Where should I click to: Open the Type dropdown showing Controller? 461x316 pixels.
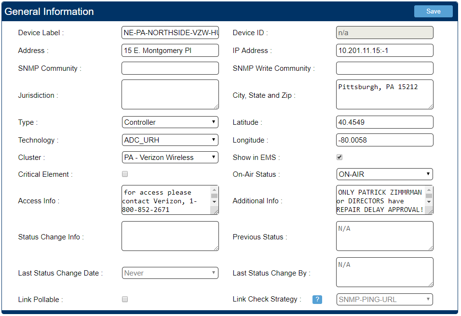tap(170, 122)
